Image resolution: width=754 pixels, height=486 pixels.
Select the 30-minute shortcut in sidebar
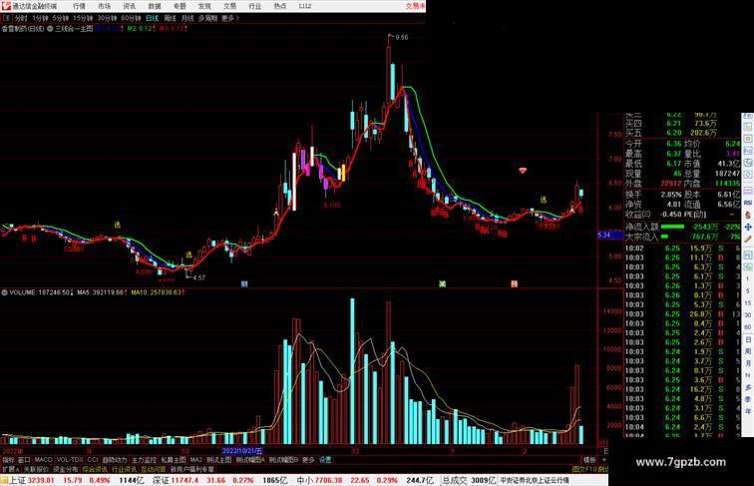(x=748, y=315)
